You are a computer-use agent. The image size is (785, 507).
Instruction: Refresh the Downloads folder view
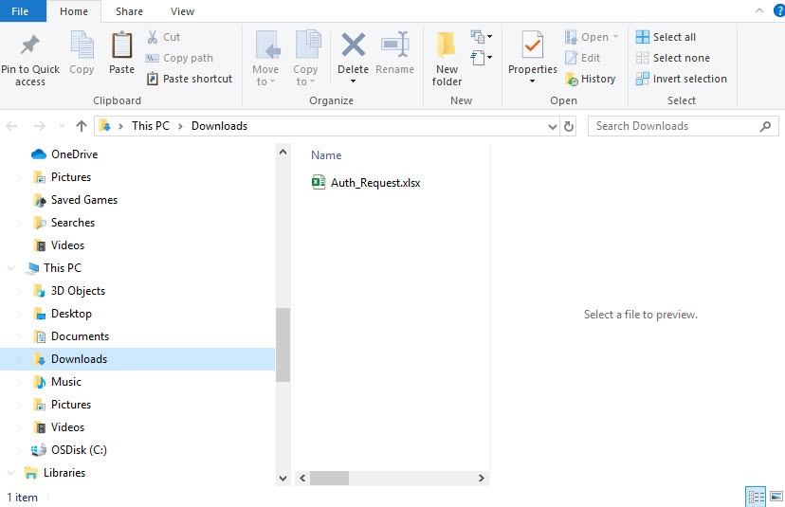click(569, 126)
